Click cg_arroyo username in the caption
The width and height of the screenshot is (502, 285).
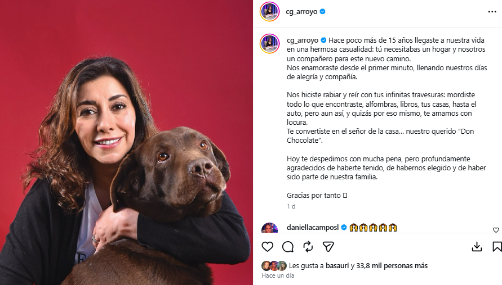303,40
